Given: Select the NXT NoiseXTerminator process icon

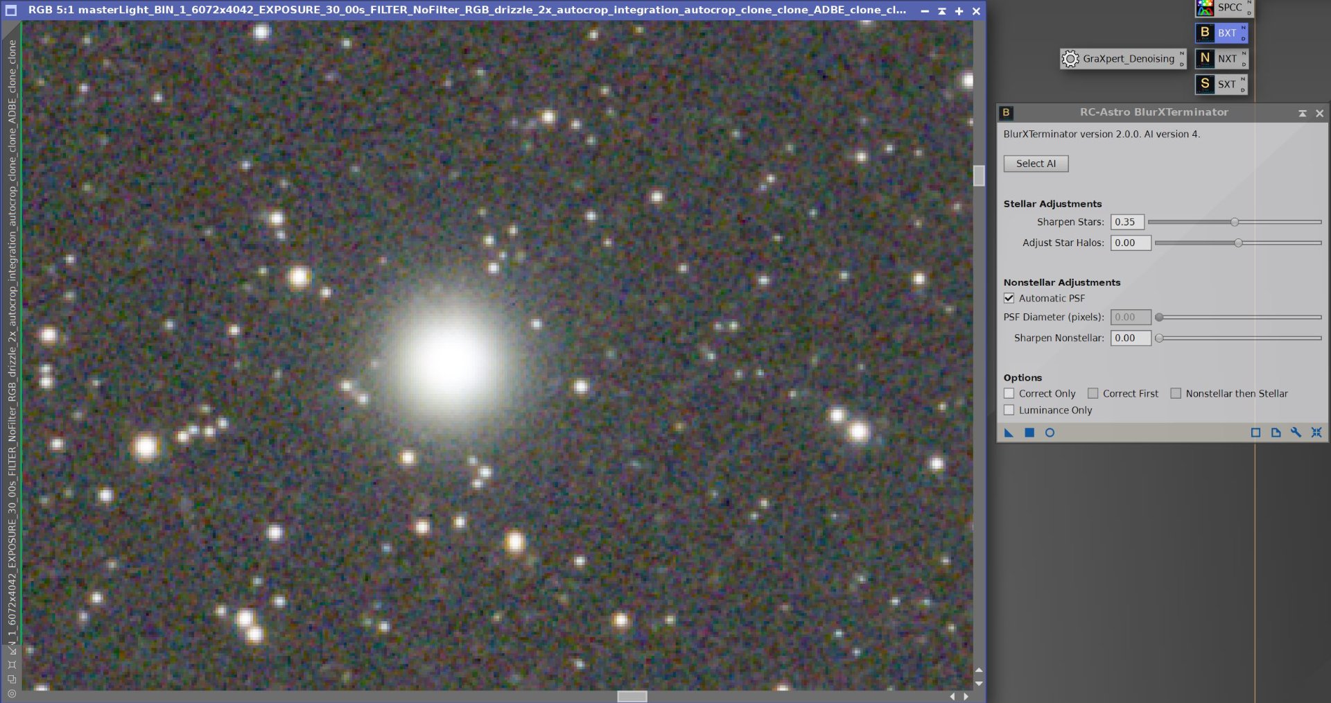Looking at the screenshot, I should pos(1220,58).
